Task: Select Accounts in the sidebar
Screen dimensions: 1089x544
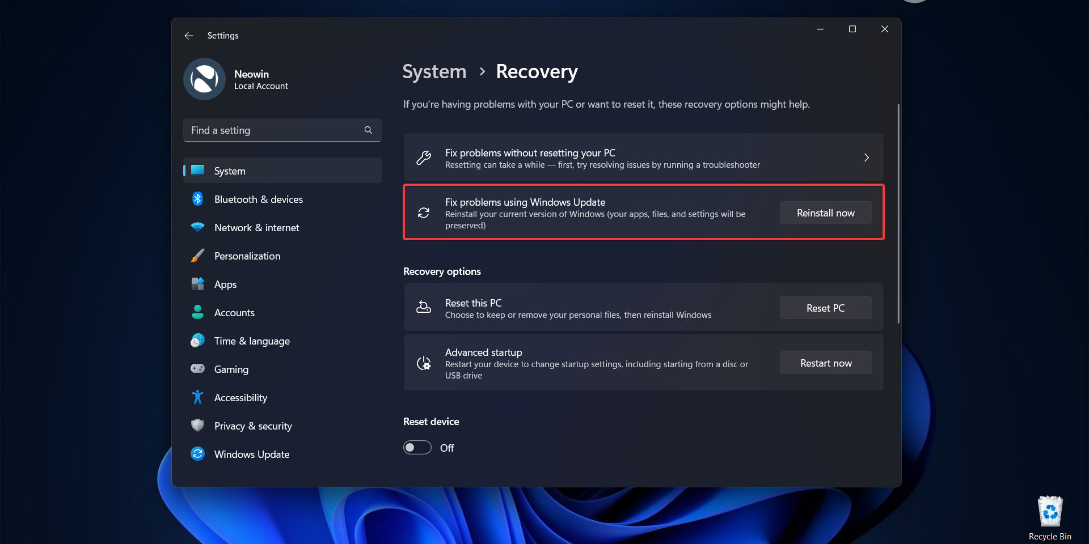Action: point(234,313)
